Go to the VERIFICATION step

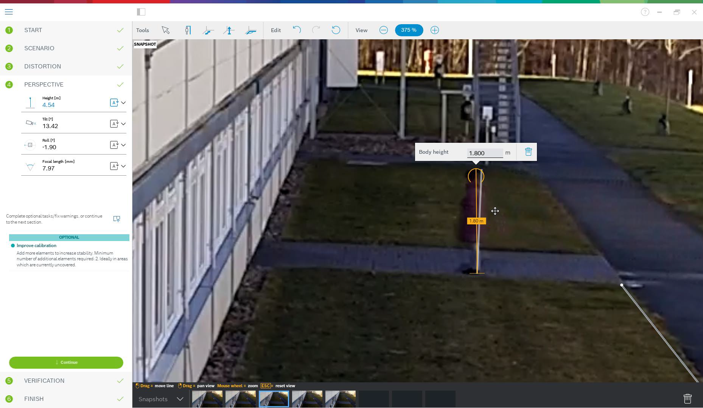(x=44, y=381)
